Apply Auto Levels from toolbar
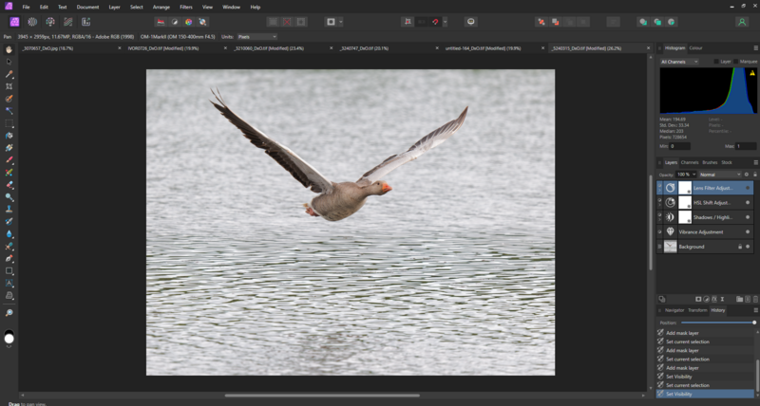 [x=161, y=22]
